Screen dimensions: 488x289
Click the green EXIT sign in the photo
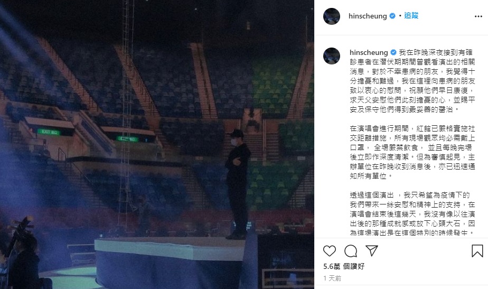point(49,132)
